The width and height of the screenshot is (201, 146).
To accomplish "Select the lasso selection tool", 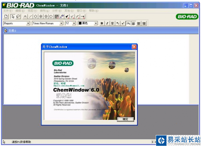I will (18, 16).
